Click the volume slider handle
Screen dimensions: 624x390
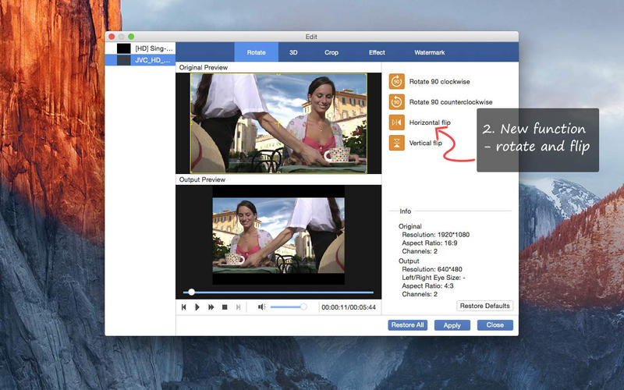coord(303,307)
